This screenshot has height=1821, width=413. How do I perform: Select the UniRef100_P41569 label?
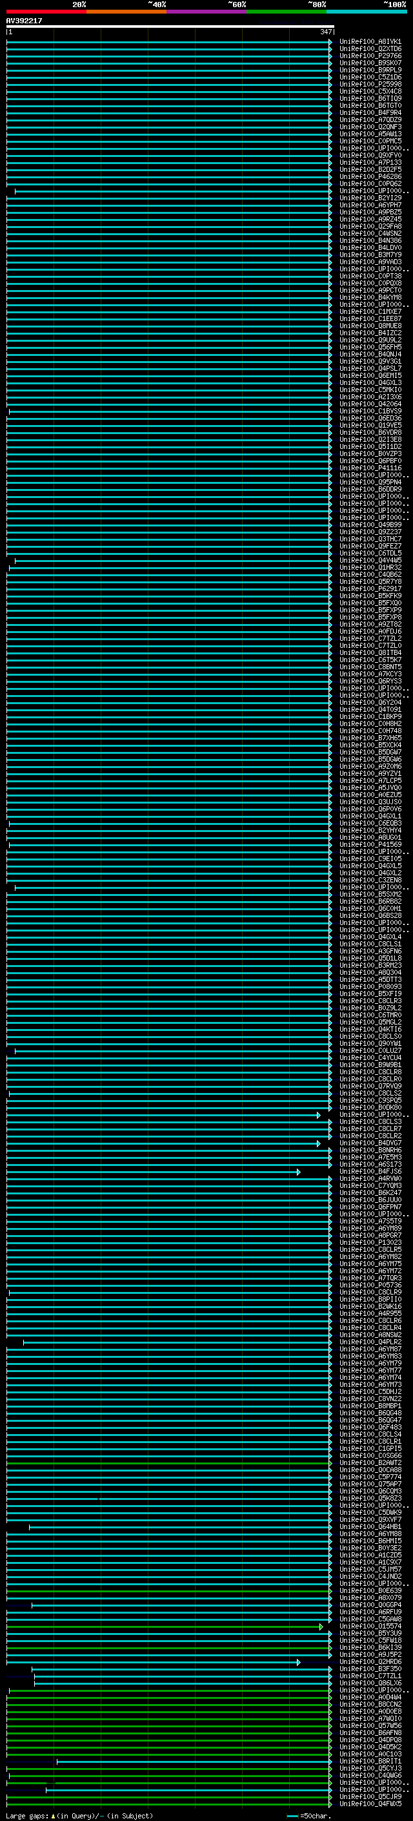pos(370,845)
